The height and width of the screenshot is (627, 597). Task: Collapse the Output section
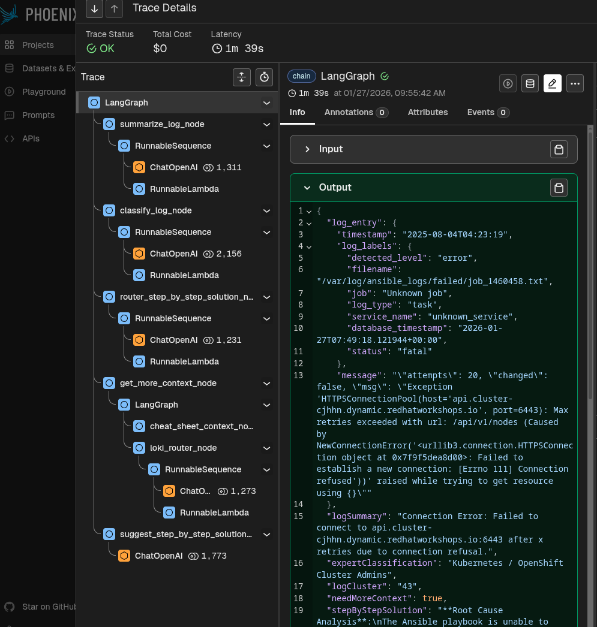[x=307, y=188]
